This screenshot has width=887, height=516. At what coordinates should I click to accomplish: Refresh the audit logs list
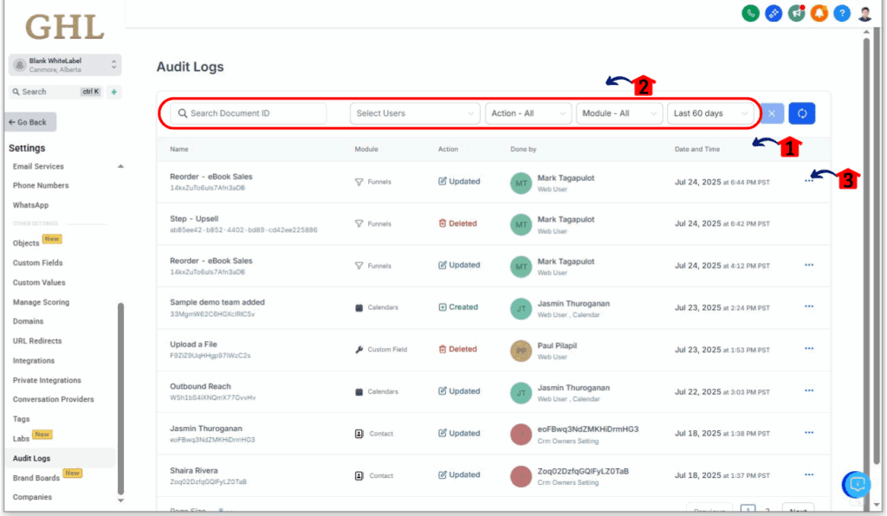[801, 113]
